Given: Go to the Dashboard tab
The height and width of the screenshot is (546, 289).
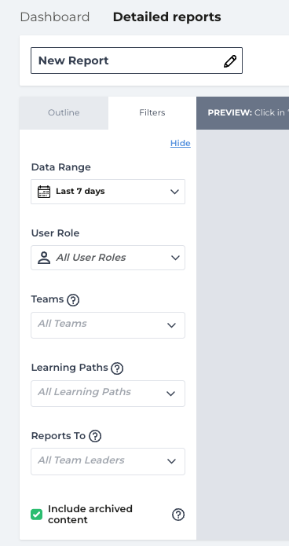Looking at the screenshot, I should tap(55, 17).
